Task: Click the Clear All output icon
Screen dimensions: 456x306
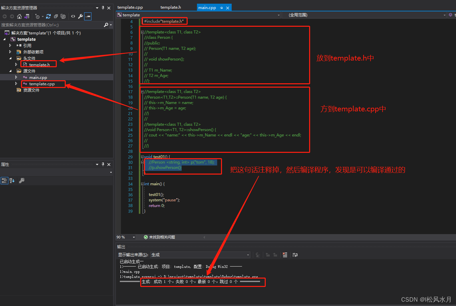Action: (285, 255)
